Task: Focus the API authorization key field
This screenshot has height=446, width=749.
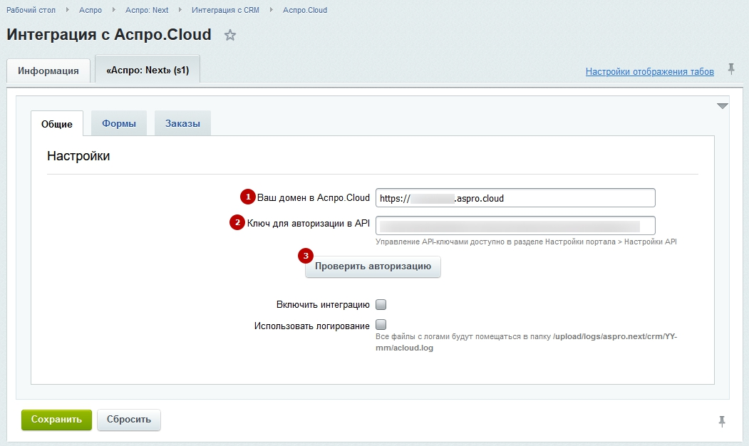Action: [x=515, y=225]
